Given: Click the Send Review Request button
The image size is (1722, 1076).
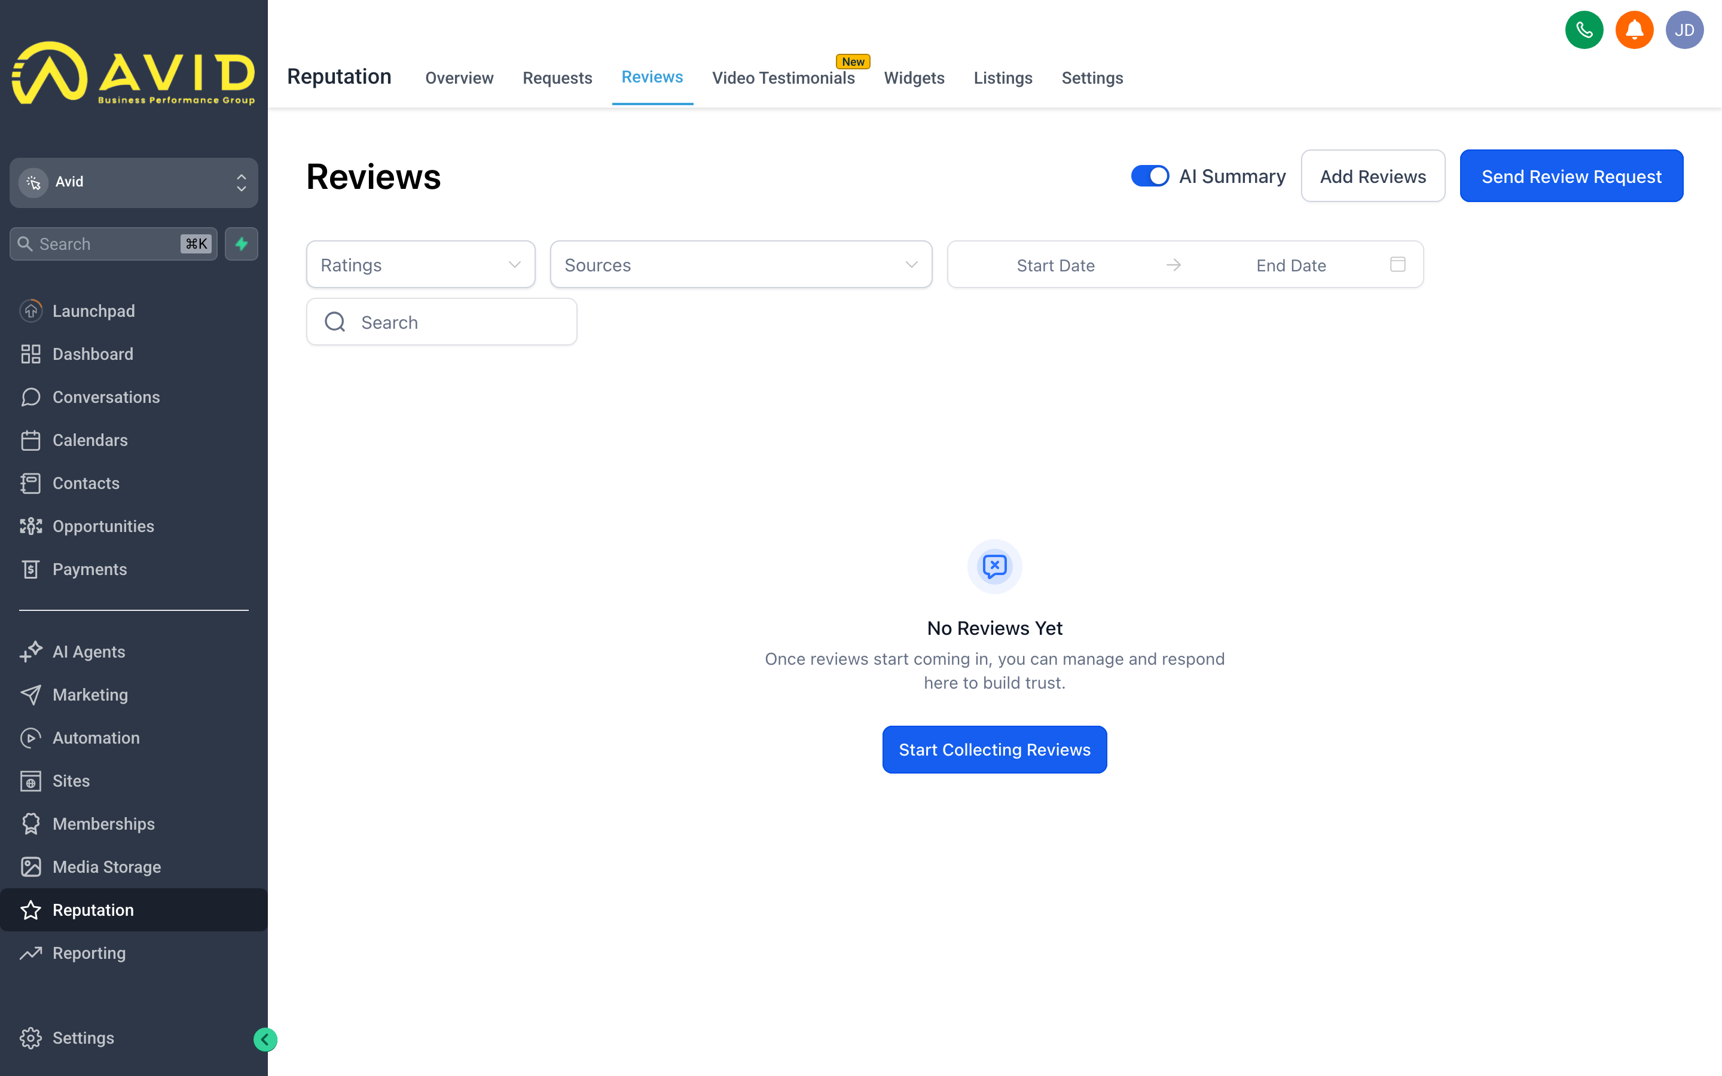Looking at the screenshot, I should tap(1571, 176).
